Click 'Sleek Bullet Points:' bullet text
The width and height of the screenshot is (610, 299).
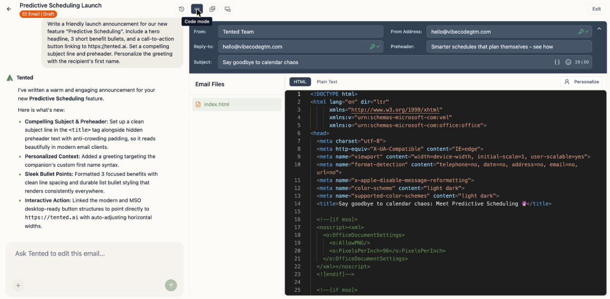(x=49, y=174)
